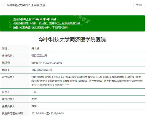Viewport: 148px width, 117px height.
Task: Click the 法定代表人 label
Action: pyautogui.click(x=9, y=99)
